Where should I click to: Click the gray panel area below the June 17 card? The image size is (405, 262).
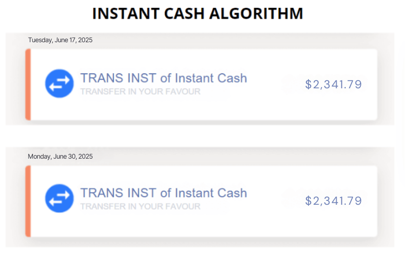point(194,123)
